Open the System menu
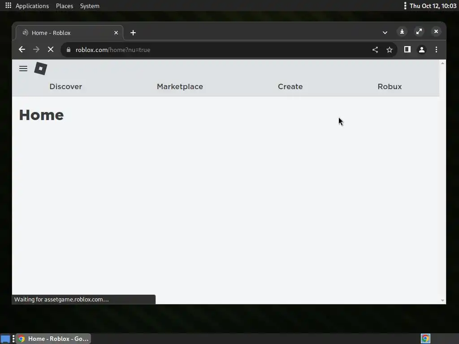The image size is (459, 344). tap(90, 6)
